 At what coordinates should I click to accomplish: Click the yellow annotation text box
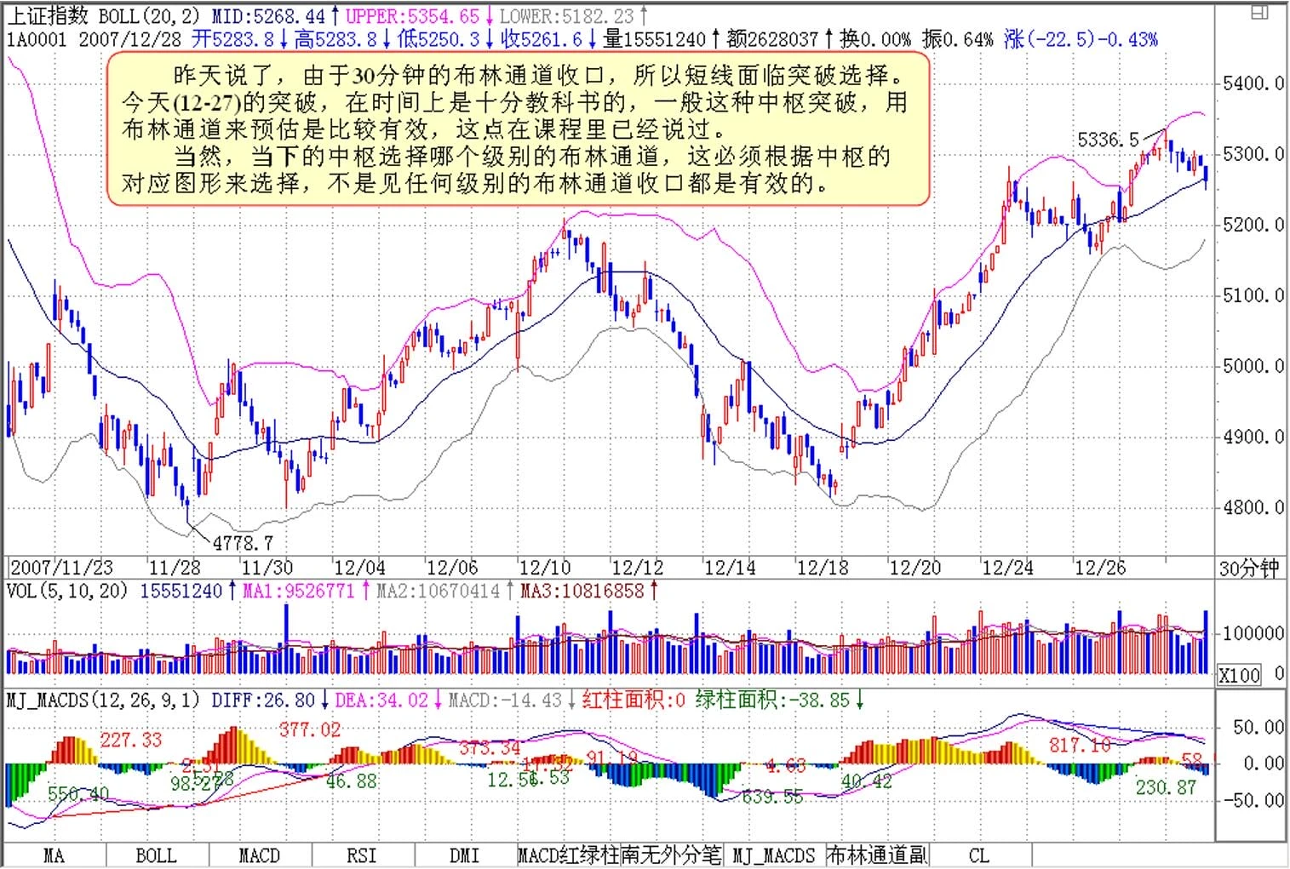point(518,129)
